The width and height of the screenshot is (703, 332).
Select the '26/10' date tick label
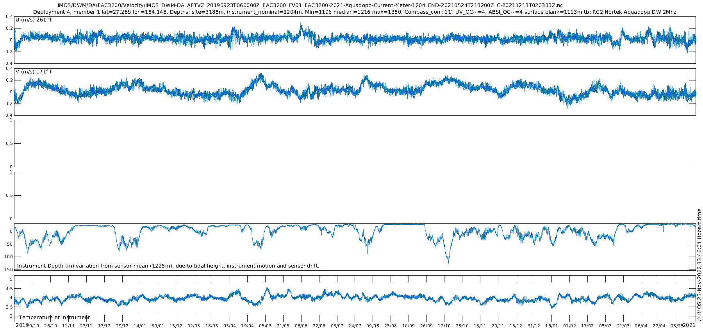pos(51,326)
